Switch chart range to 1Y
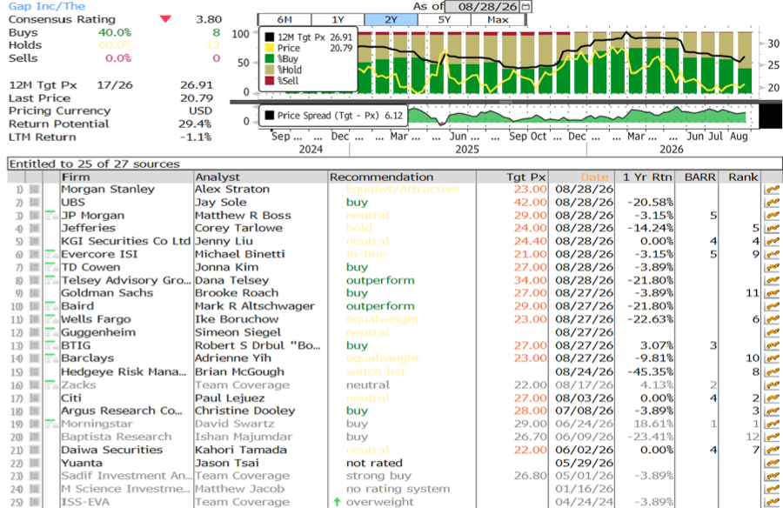The height and width of the screenshot is (508, 783). click(338, 19)
